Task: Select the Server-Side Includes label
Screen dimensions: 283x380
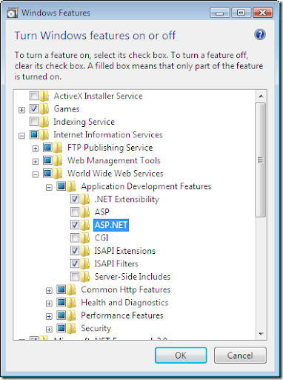Action: (x=133, y=276)
